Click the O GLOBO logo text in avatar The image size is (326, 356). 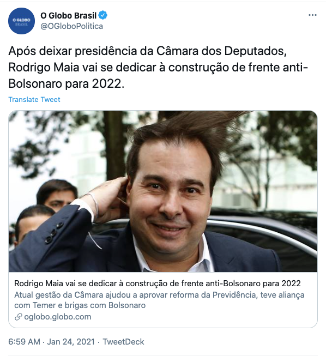coord(21,20)
